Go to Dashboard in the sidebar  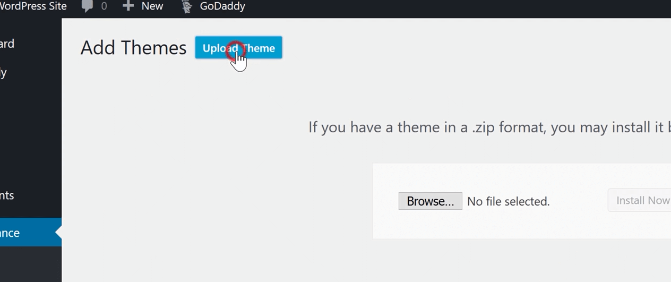point(7,44)
